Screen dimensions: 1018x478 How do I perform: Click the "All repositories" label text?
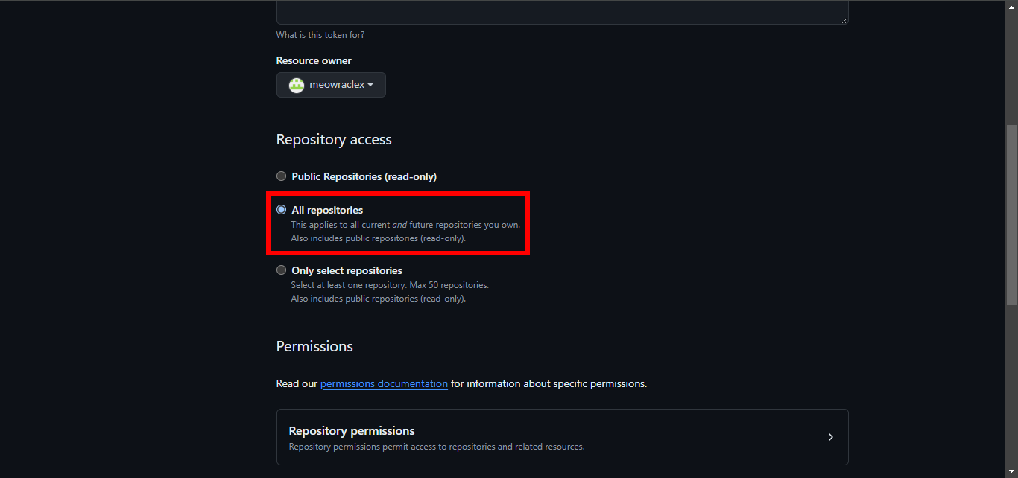tap(327, 210)
